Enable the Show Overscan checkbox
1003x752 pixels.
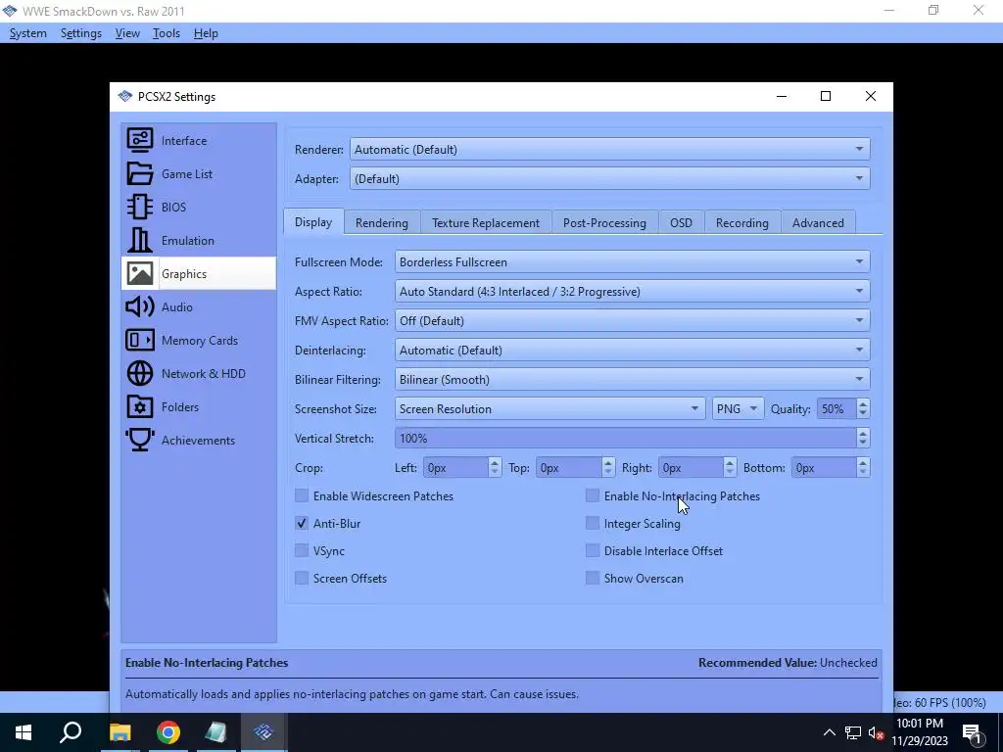coord(593,578)
